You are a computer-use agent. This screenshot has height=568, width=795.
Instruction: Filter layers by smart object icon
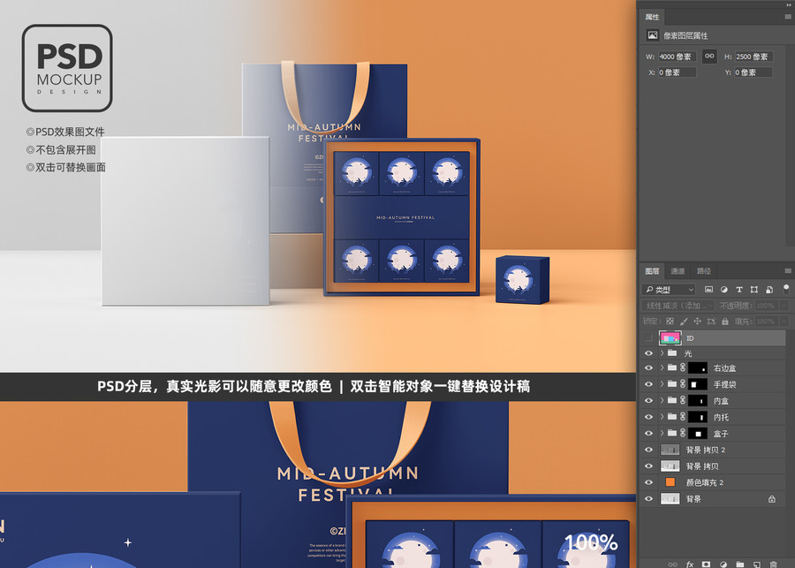(769, 290)
